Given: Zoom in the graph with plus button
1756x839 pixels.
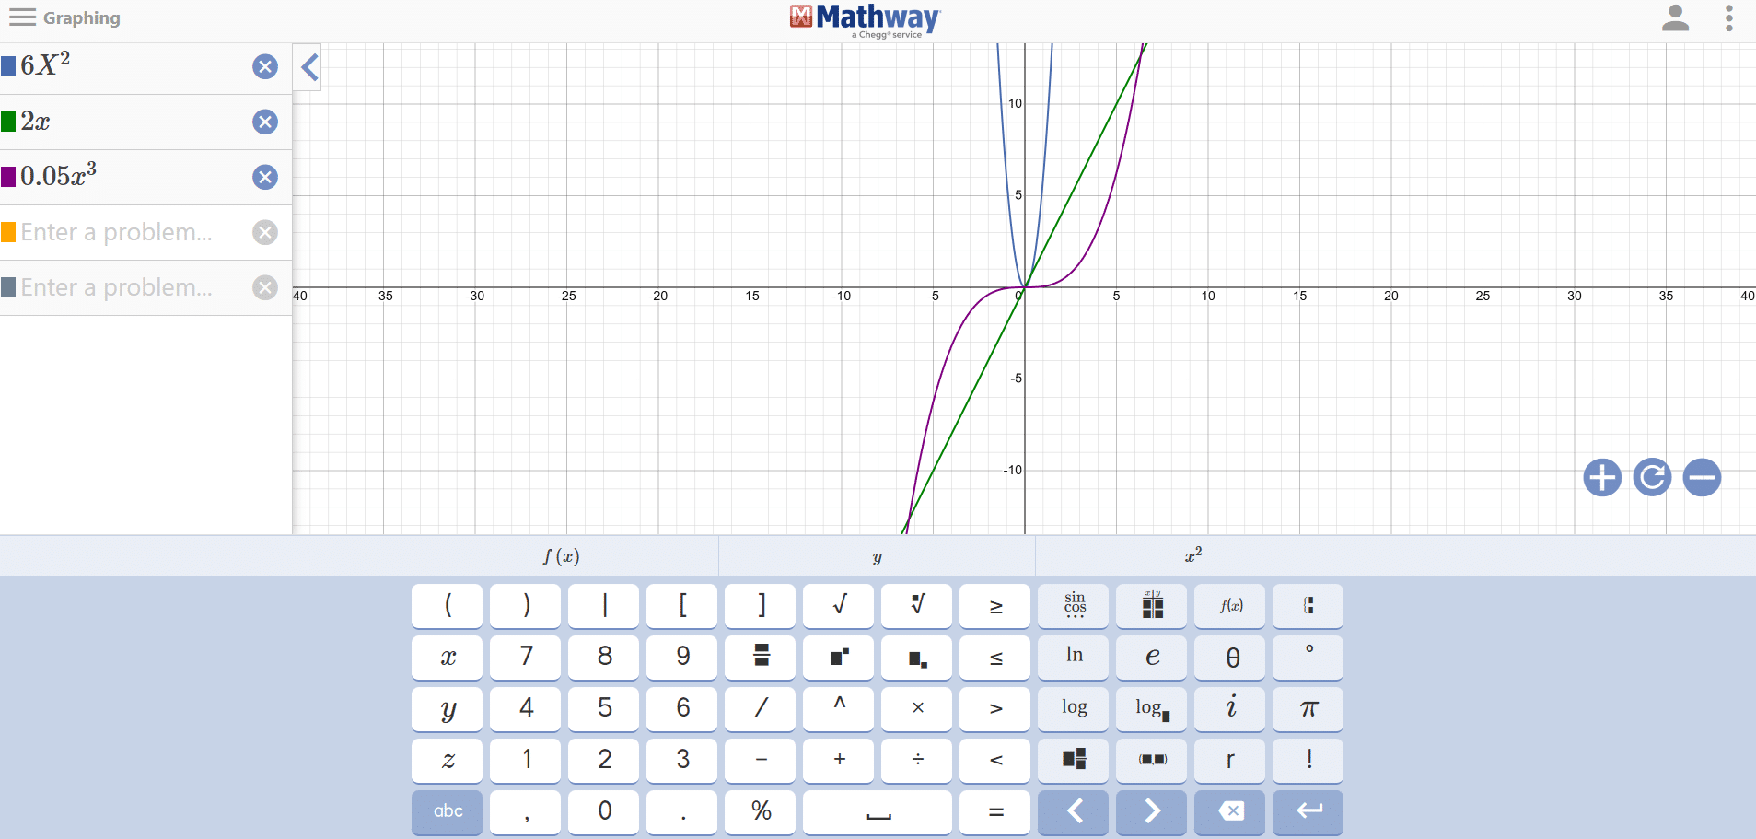Looking at the screenshot, I should point(1602,477).
